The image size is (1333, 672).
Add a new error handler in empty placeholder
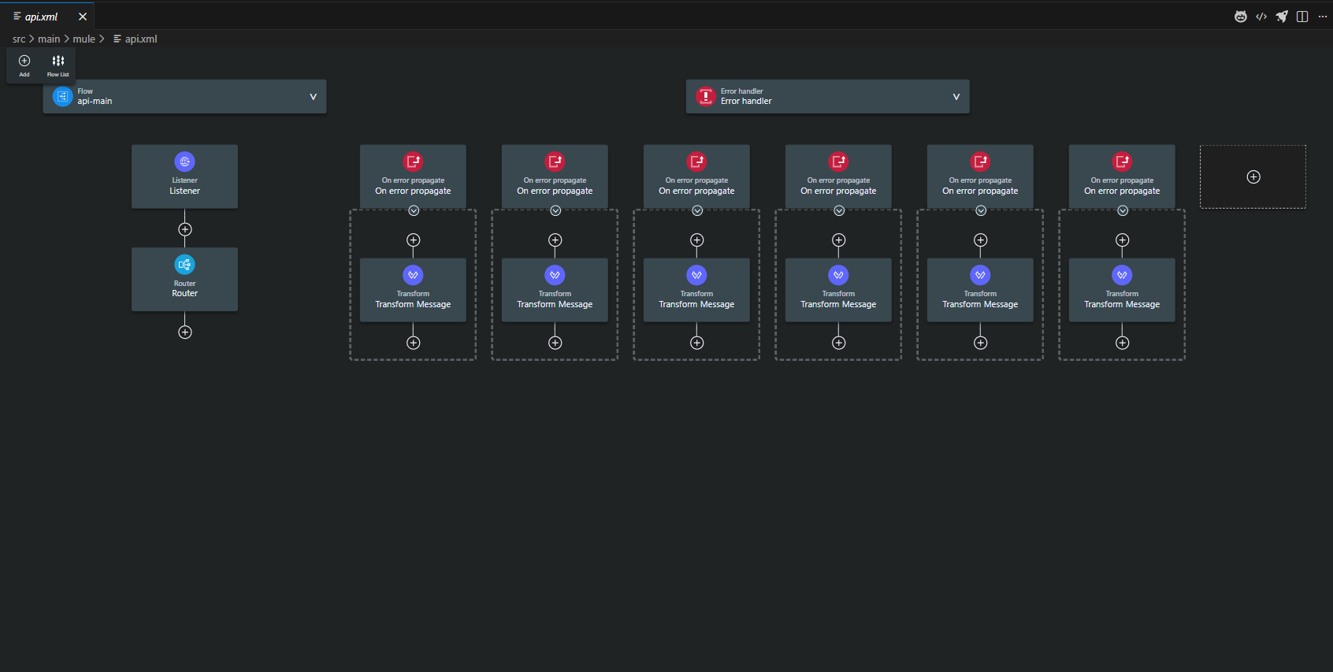pos(1253,177)
